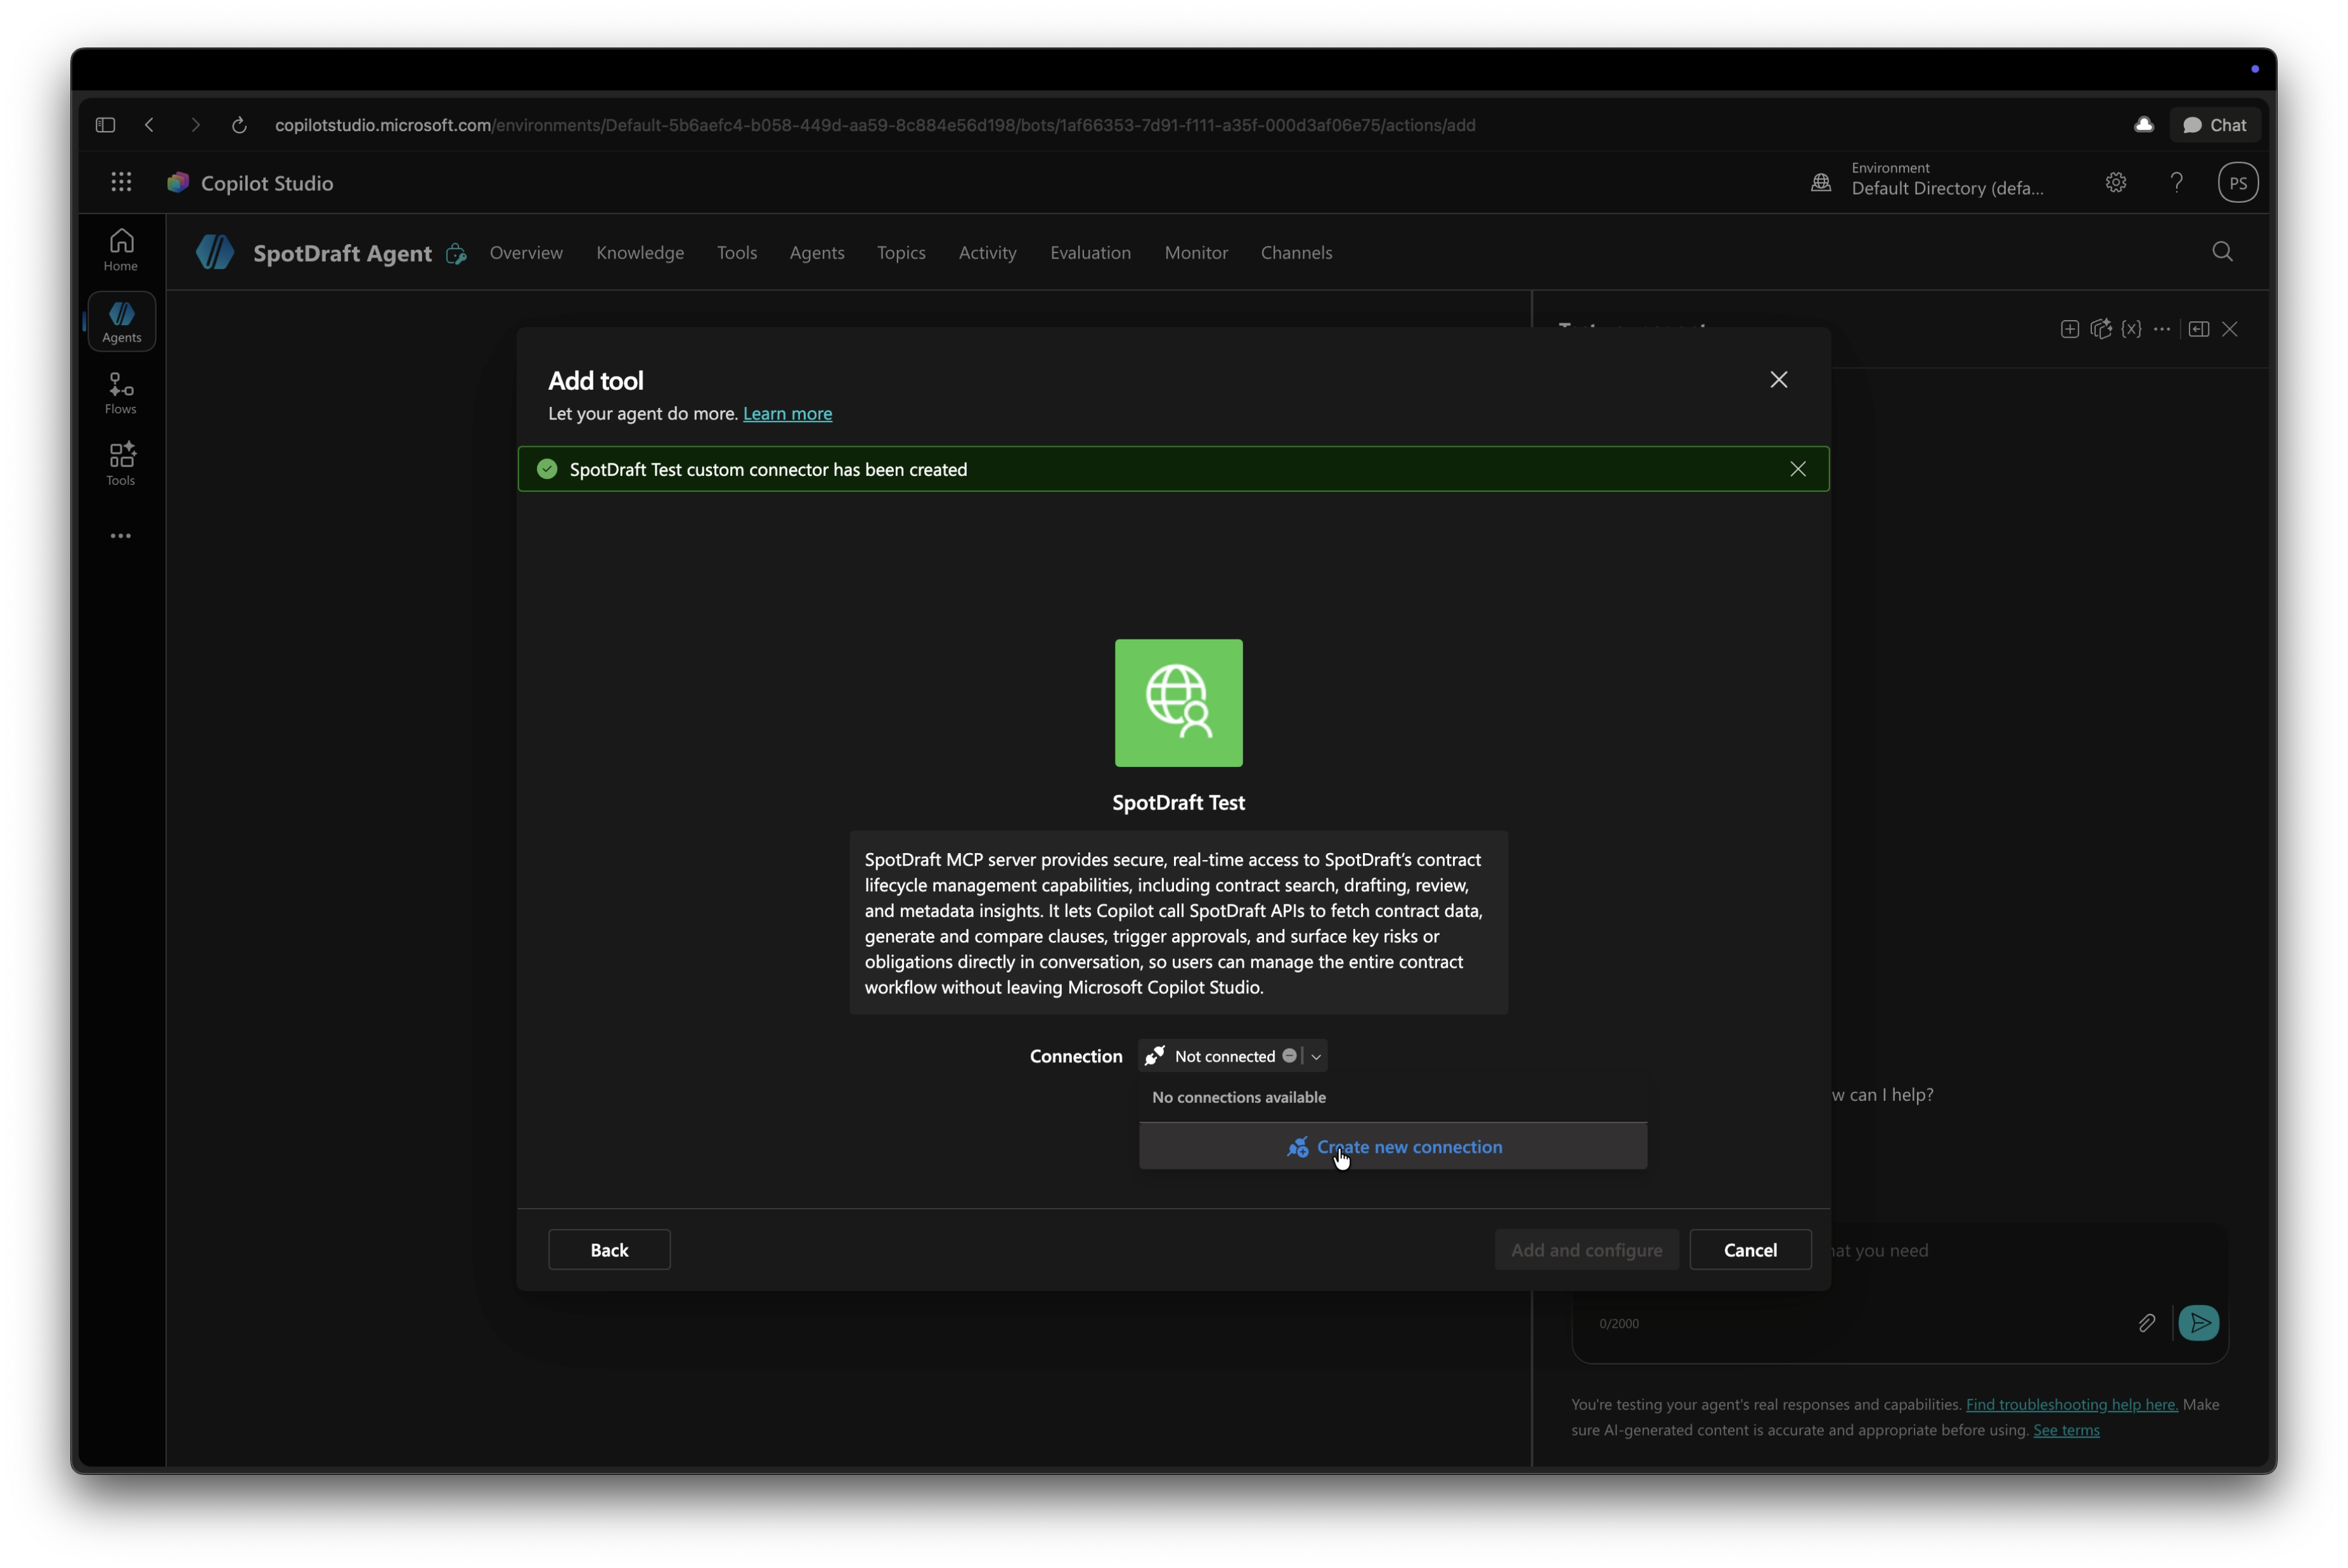Viewport: 2348px width, 1568px height.
Task: Go to Home in the left sidebar
Action: click(121, 250)
